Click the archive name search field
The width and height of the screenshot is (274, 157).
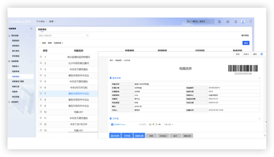pos(63,36)
